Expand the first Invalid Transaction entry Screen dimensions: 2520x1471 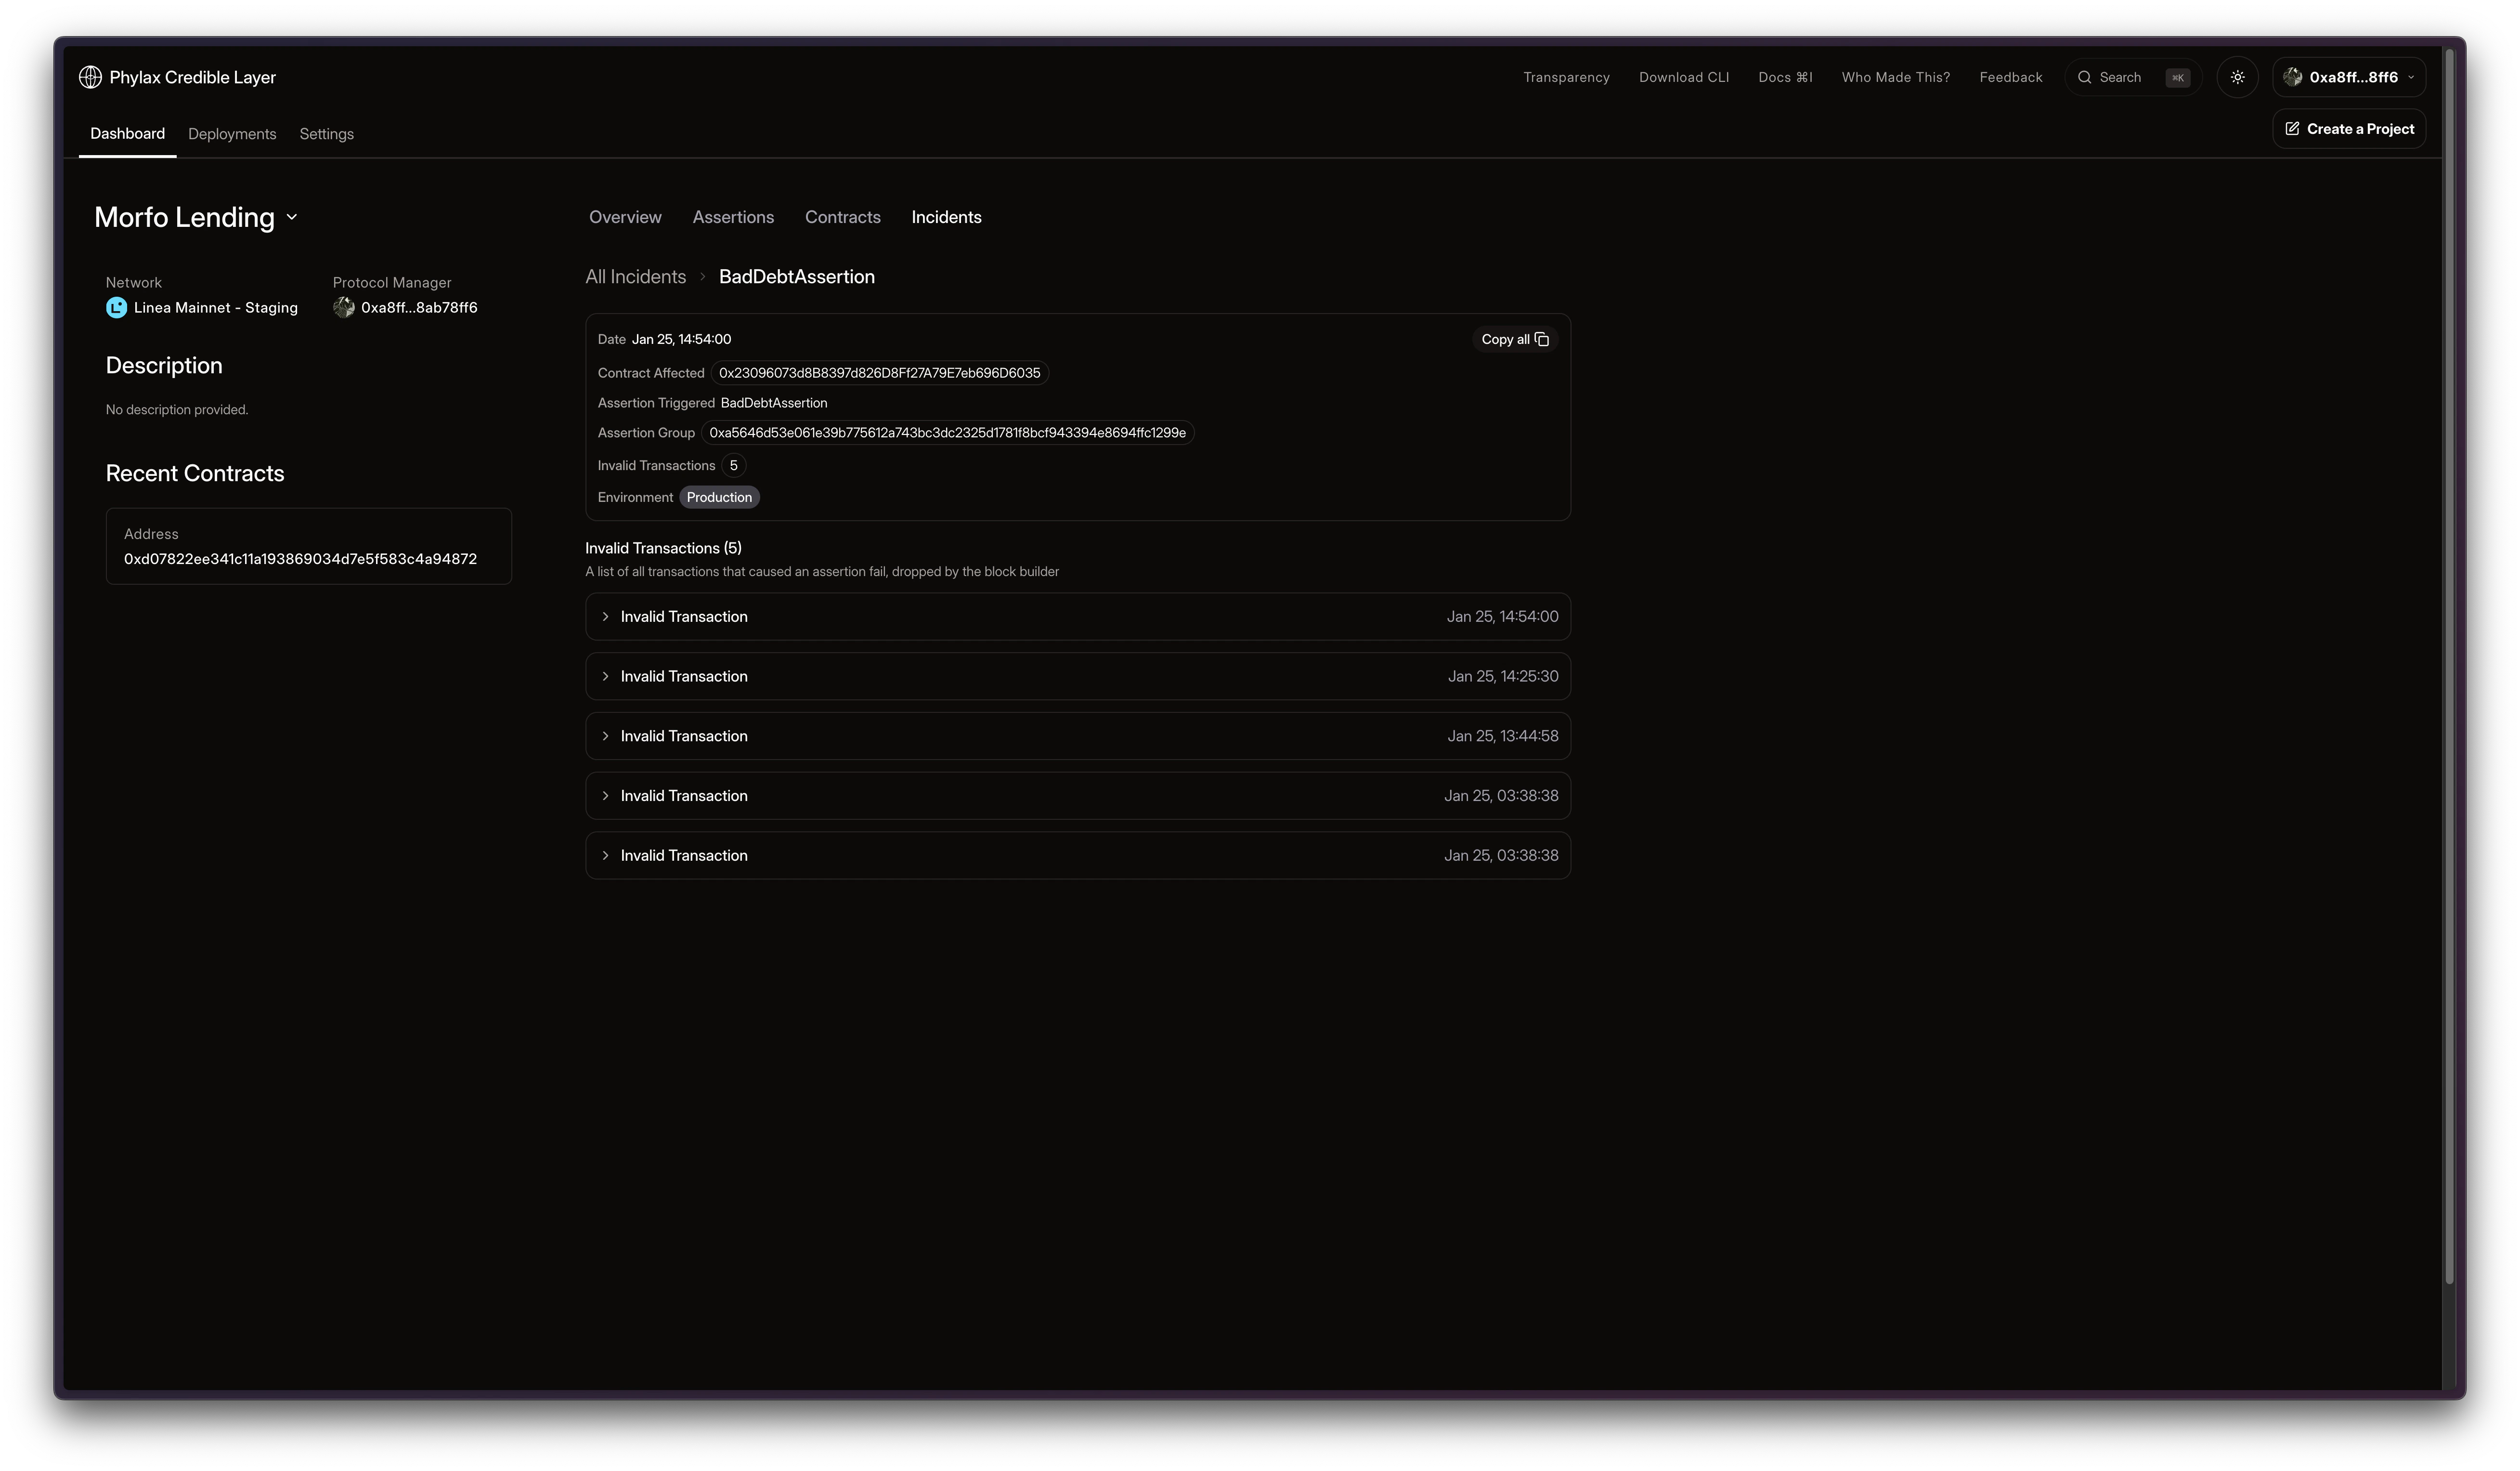(606, 617)
